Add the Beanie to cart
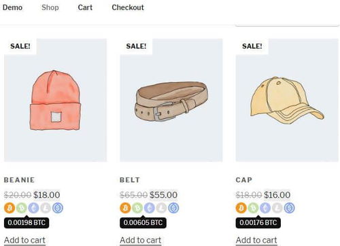Image resolution: width=340 pixels, height=246 pixels. coord(24,241)
